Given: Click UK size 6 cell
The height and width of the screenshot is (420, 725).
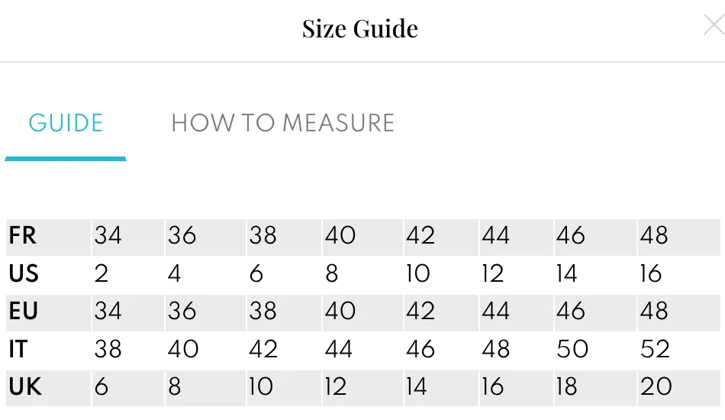Looking at the screenshot, I should pos(101,387).
